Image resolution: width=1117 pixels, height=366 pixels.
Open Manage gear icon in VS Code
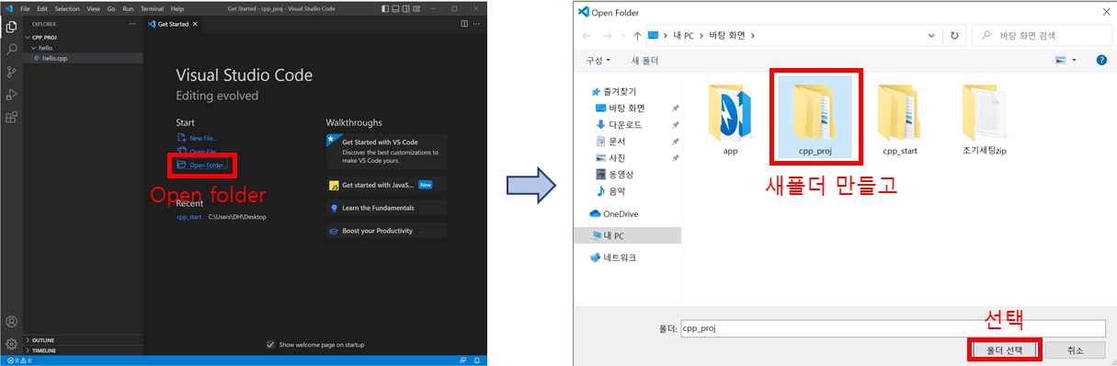[12, 343]
